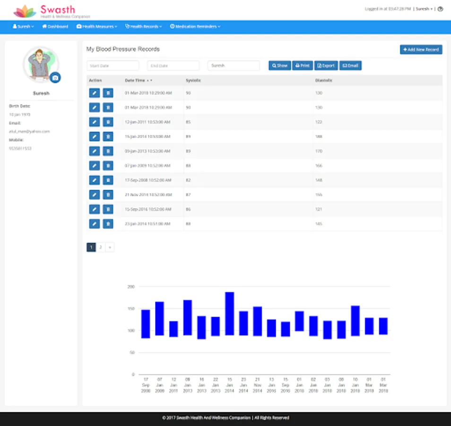Click the Start Date input field
451x426 pixels.
pyautogui.click(x=113, y=66)
